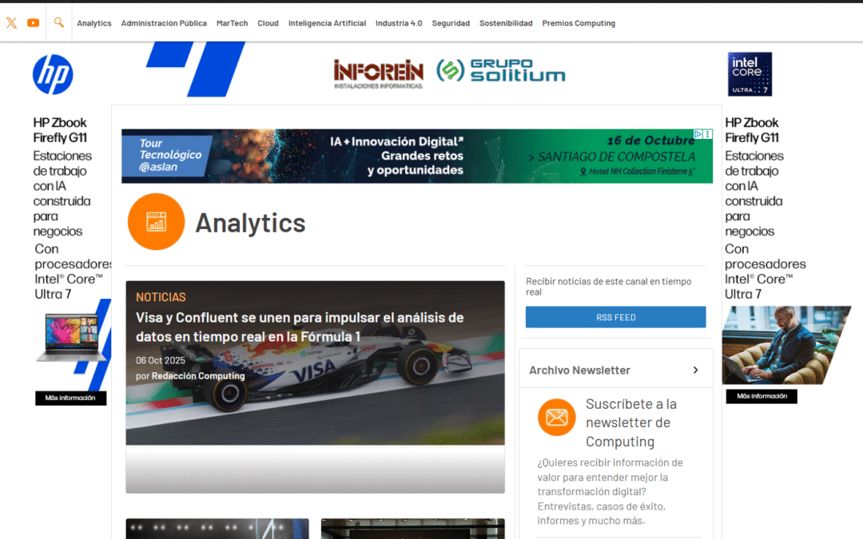Image resolution: width=863 pixels, height=539 pixels.
Task: Click the orange Analytics section icon
Action: click(156, 222)
